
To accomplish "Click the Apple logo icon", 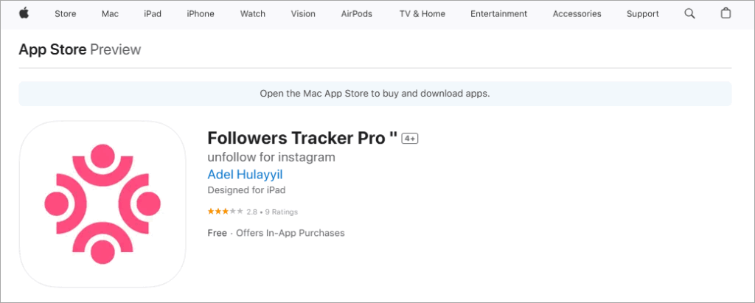I will pyautogui.click(x=24, y=13).
